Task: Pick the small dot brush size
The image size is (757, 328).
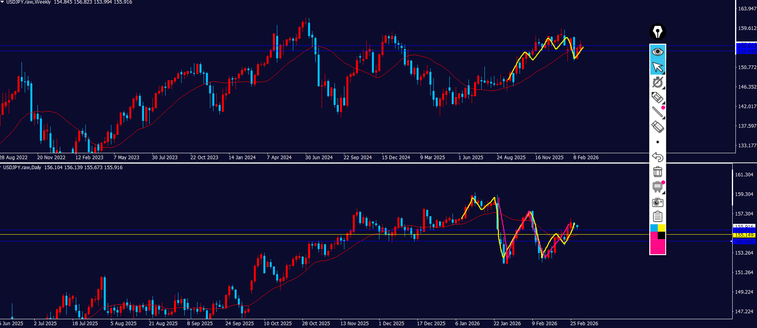Action: 657,142
